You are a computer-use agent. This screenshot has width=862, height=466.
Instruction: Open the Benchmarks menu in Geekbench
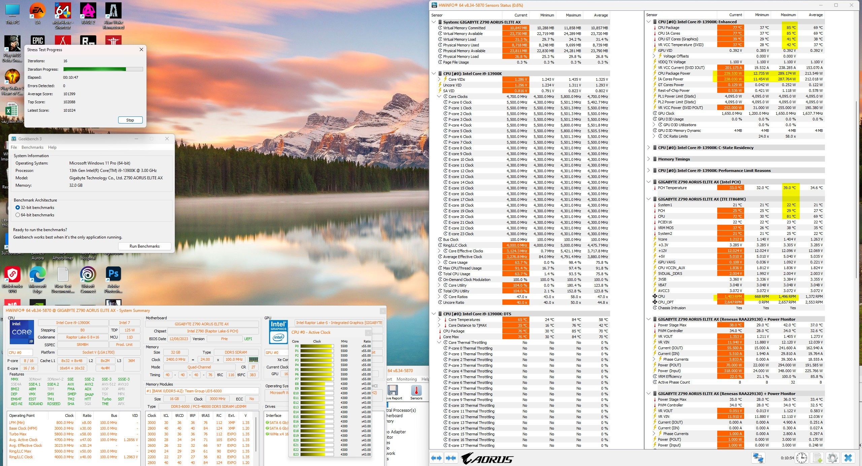[x=32, y=147]
